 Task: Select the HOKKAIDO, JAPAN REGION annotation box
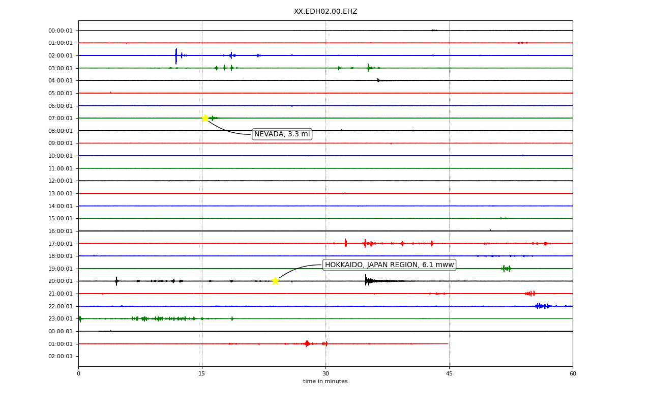389,265
